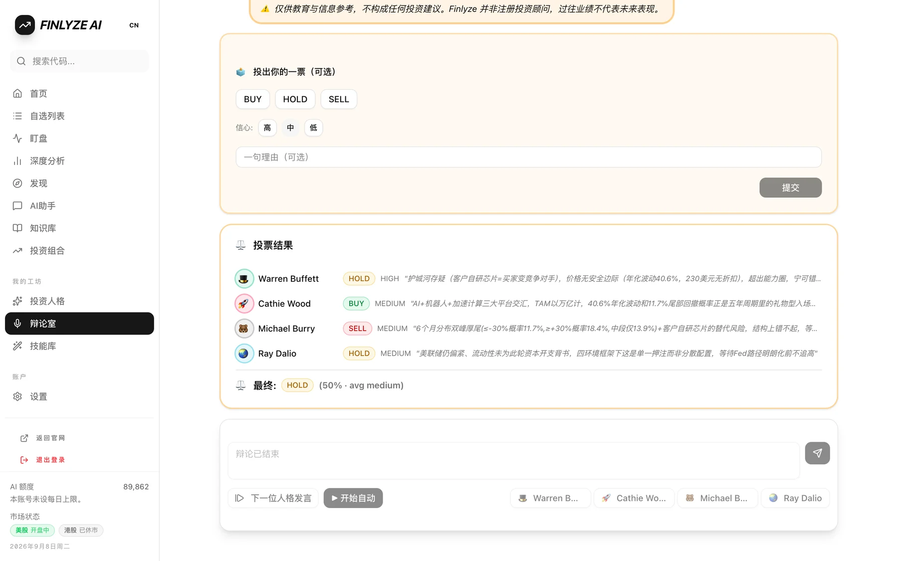Image resolution: width=898 pixels, height=561 pixels.
Task: Click the sparkle icon beside 投资人格
Action: click(17, 301)
